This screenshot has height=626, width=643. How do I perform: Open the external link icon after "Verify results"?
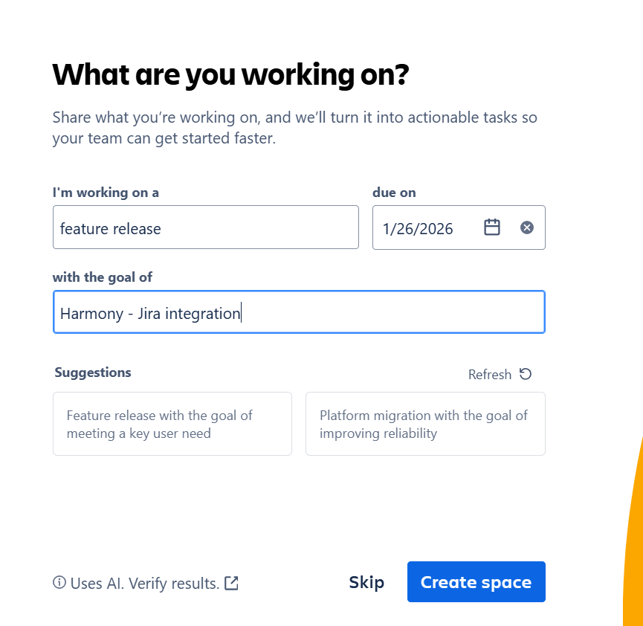point(232,583)
